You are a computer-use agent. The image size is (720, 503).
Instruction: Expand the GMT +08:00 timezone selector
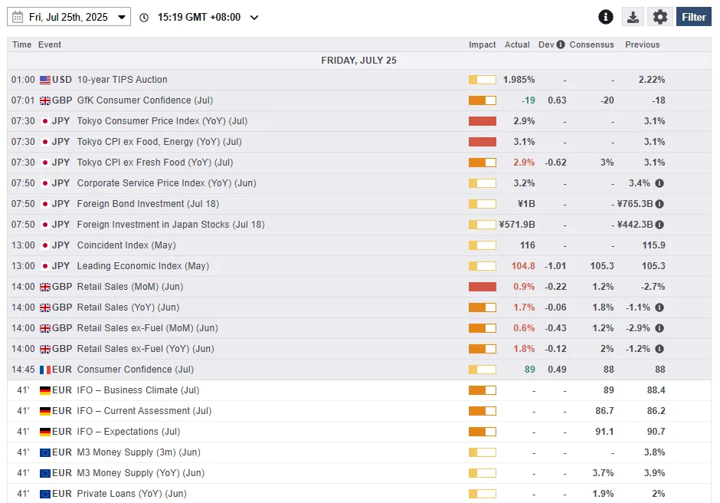click(254, 18)
